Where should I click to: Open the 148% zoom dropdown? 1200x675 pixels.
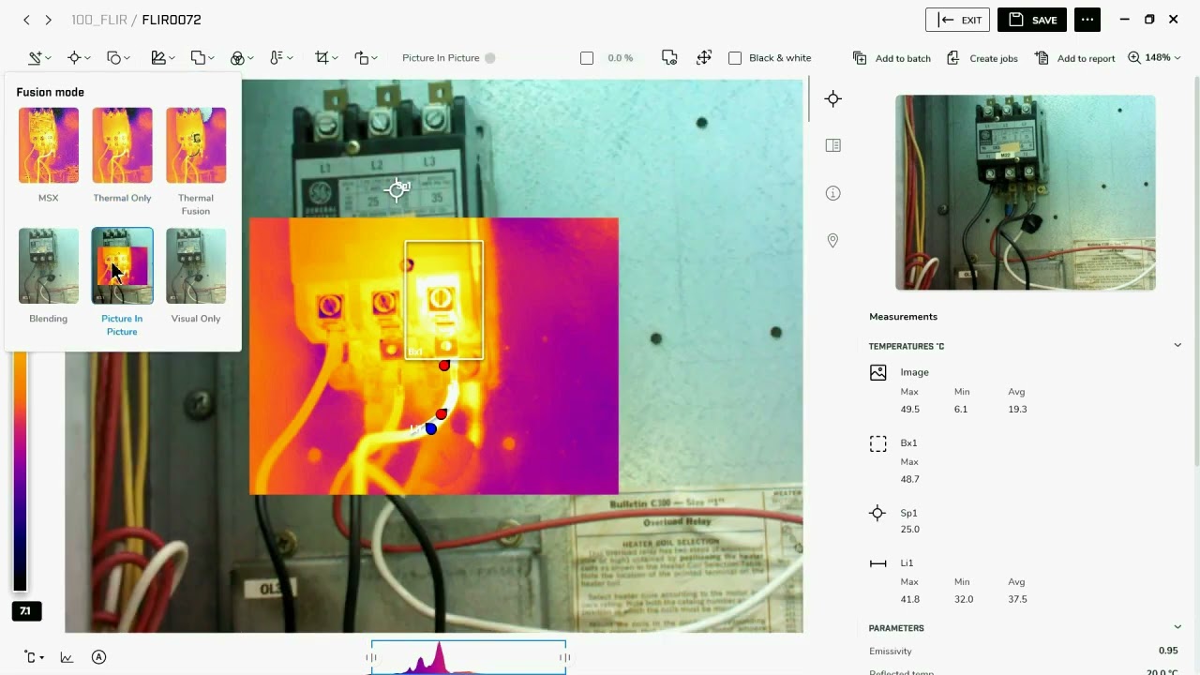(1154, 58)
